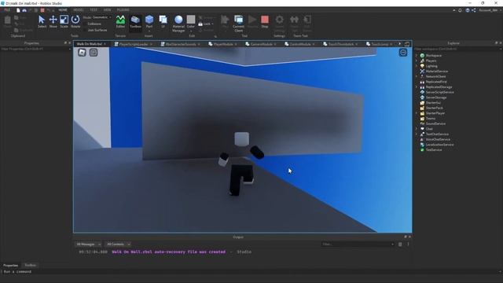503x283 pixels.
Task: Activate the Move tool
Action: click(53, 22)
